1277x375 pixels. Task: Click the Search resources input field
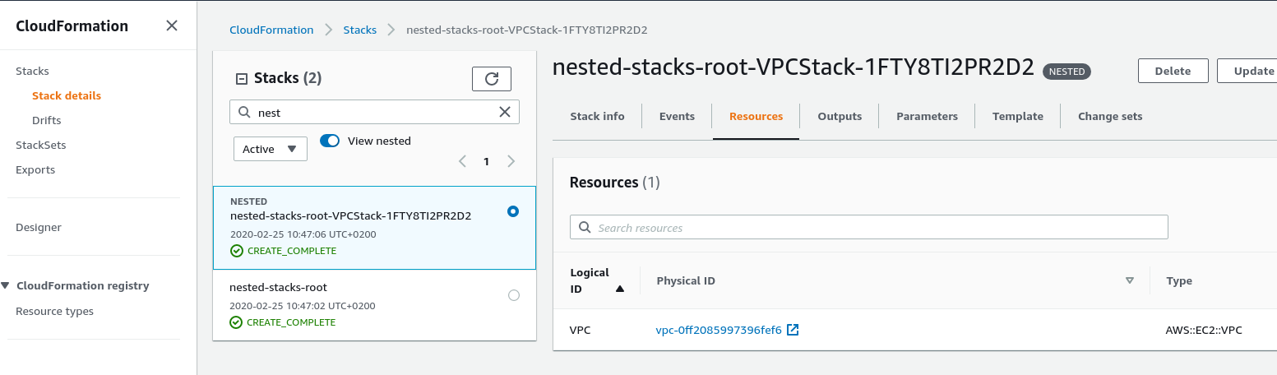pos(868,227)
